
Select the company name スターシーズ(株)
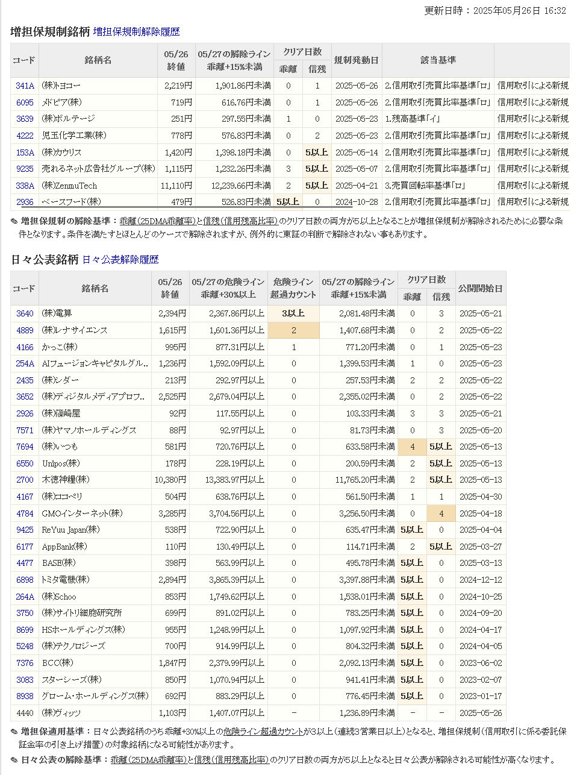click(72, 680)
